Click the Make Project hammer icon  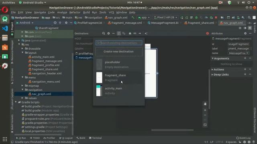[x=133, y=17]
